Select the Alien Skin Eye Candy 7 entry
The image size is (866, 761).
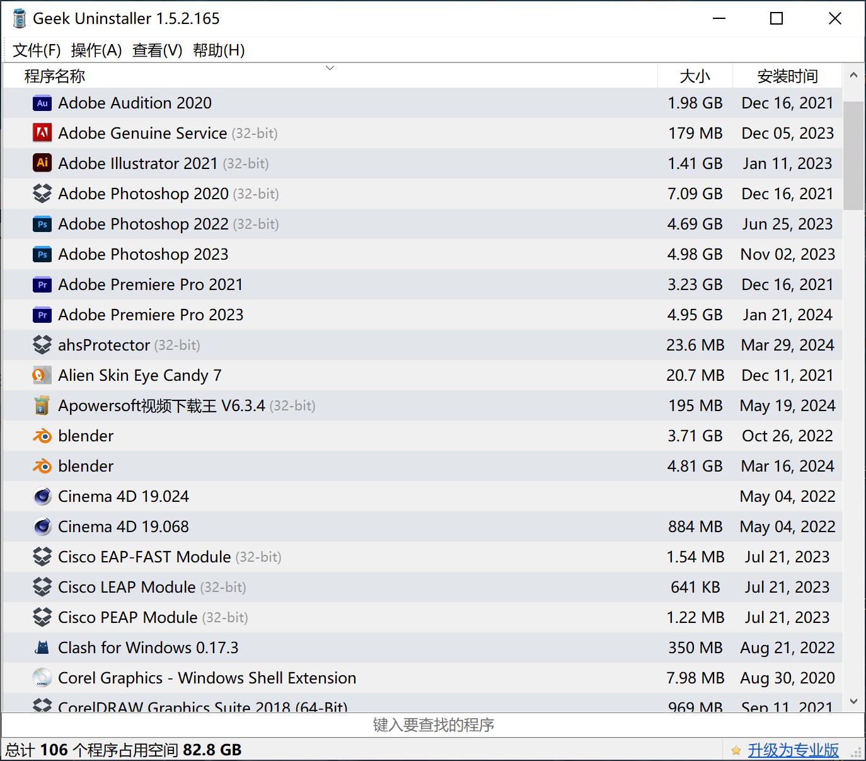point(423,375)
